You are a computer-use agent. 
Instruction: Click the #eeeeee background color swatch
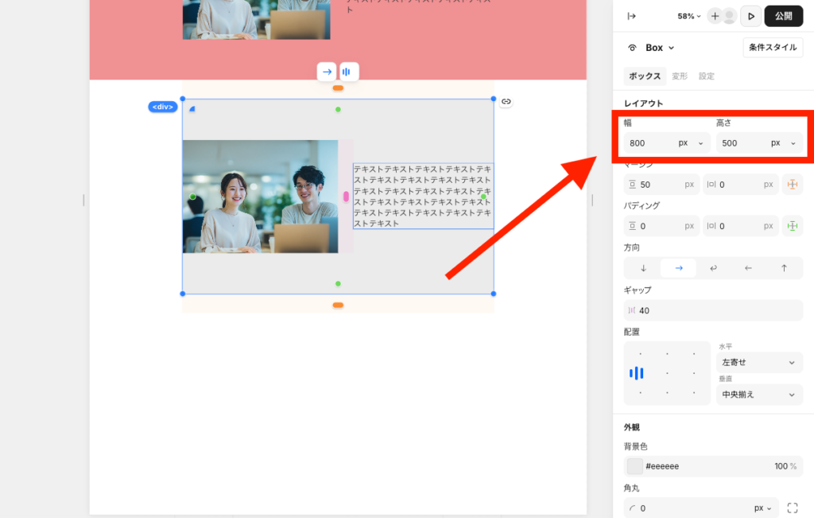point(634,466)
